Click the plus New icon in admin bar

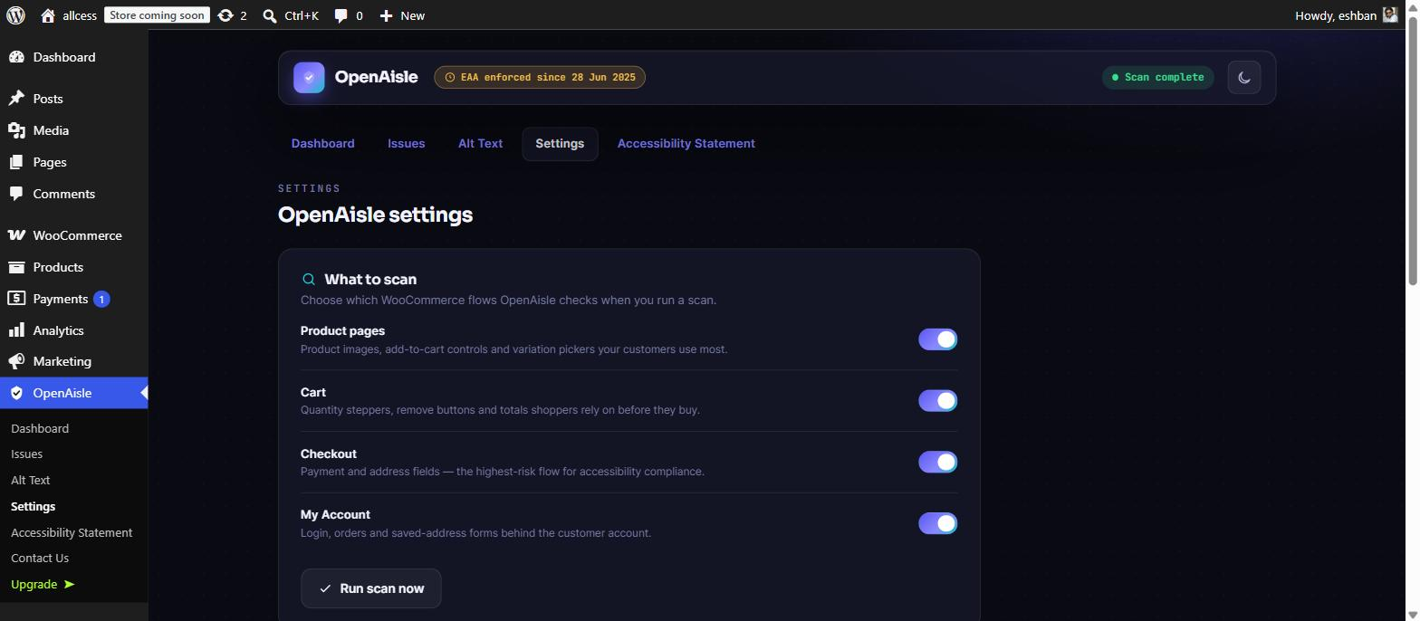coord(386,15)
